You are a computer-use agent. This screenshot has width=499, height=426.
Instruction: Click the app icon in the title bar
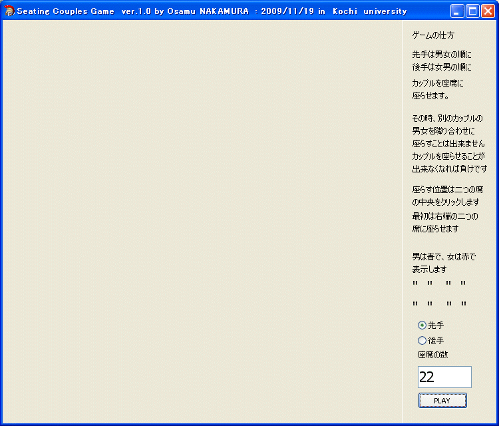[x=9, y=11]
